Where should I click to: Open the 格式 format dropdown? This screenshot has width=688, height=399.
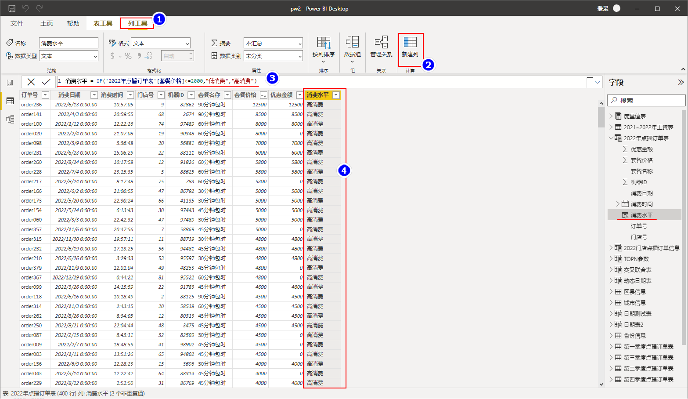161,43
